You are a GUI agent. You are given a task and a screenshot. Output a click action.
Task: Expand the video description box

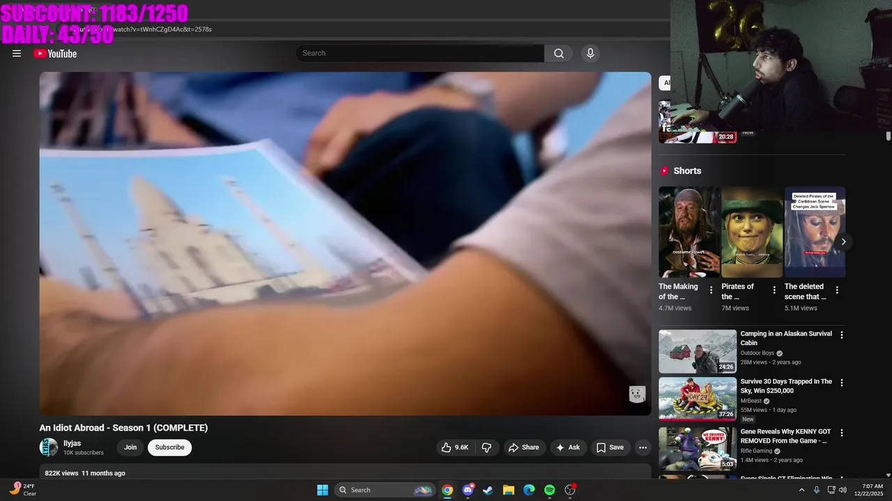tap(345, 472)
